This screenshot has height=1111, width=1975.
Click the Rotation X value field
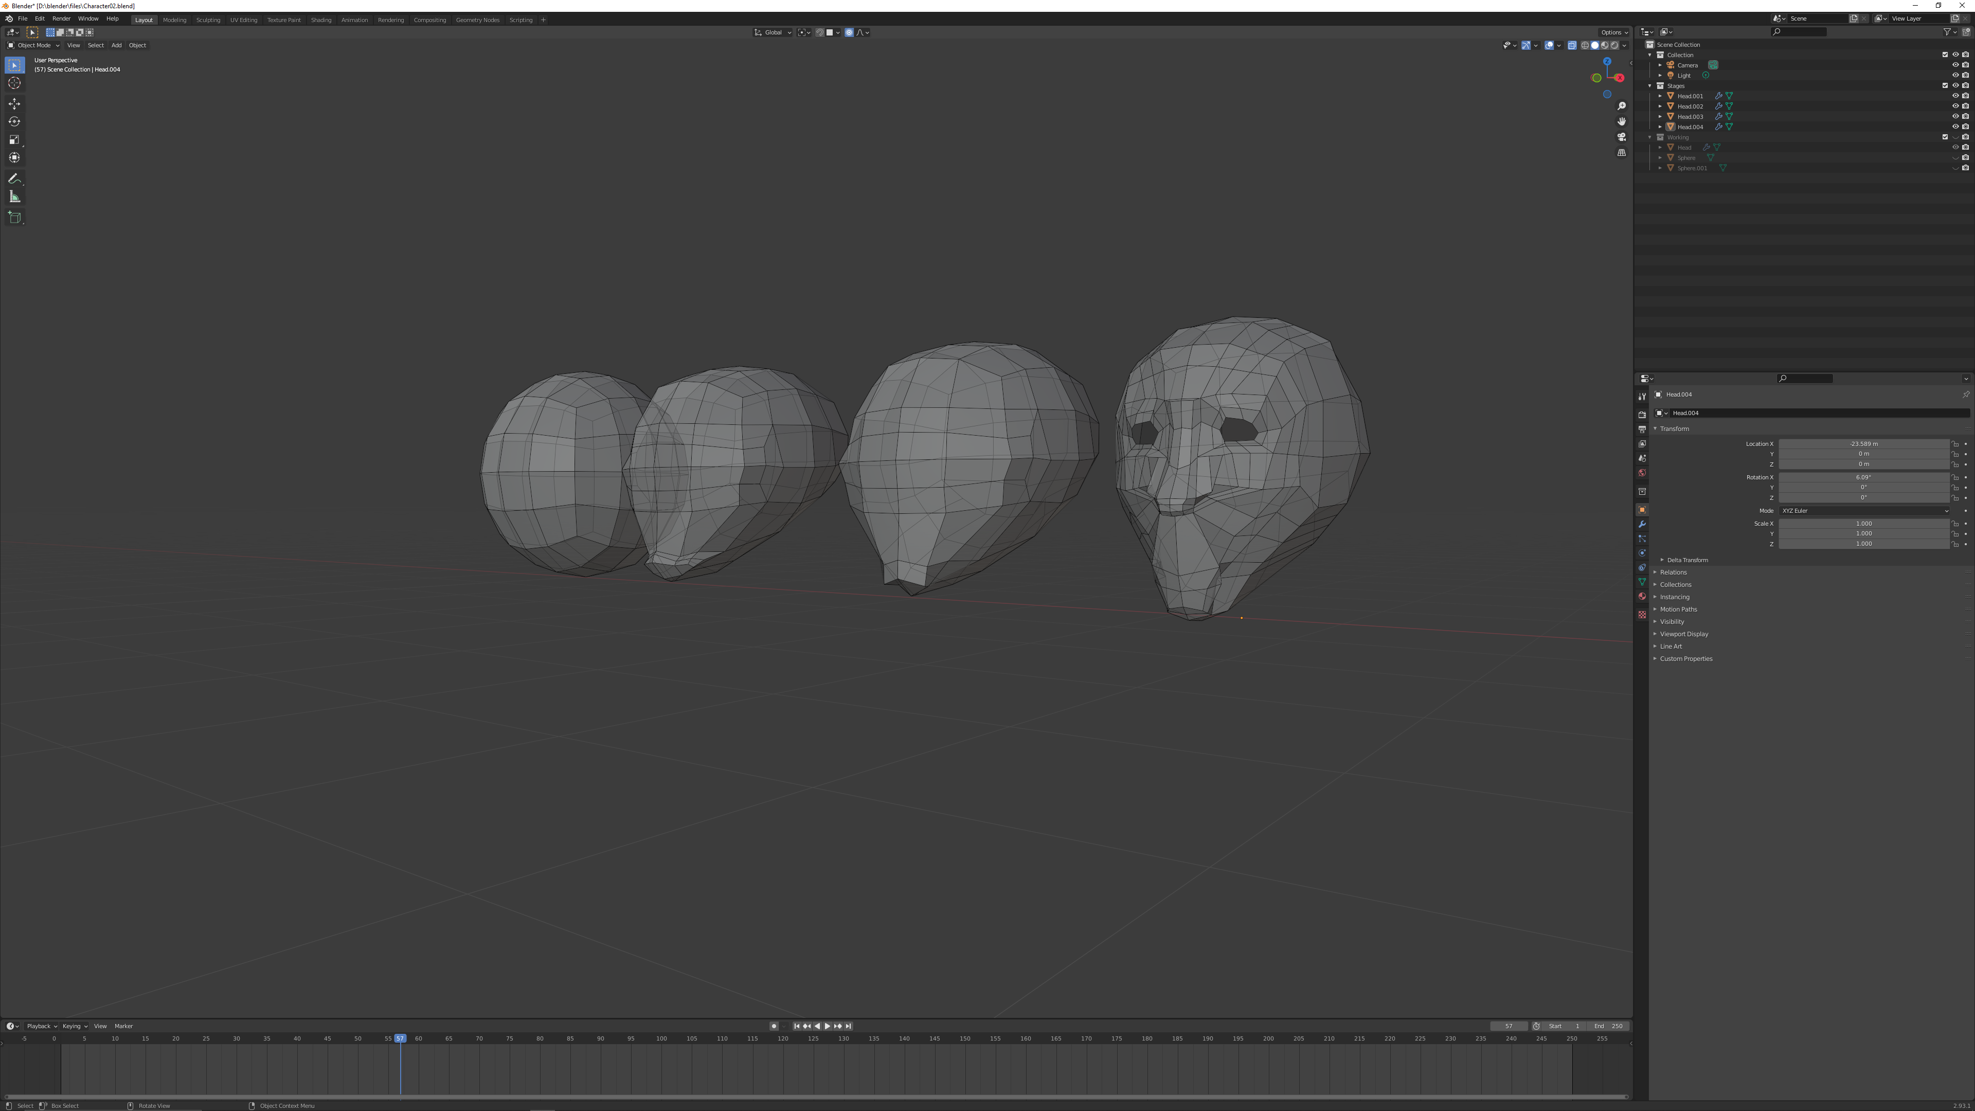pyautogui.click(x=1864, y=478)
